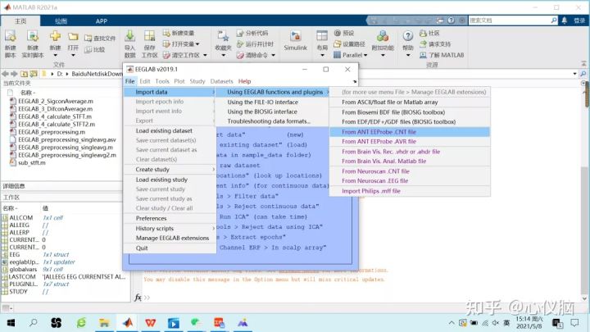Open the Edit menu in EEGLAB

[x=144, y=81]
